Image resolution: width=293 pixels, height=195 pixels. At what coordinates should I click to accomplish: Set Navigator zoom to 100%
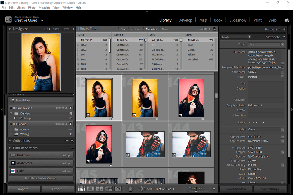tap(56, 29)
